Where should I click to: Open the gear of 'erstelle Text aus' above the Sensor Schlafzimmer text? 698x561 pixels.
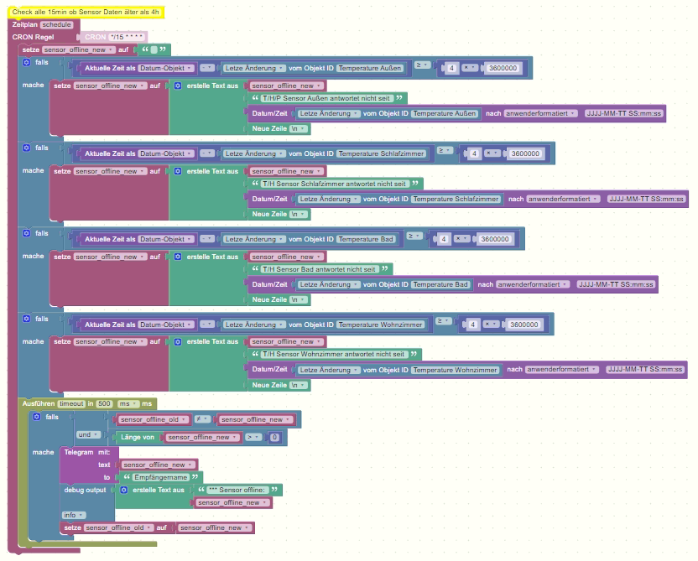(178, 171)
